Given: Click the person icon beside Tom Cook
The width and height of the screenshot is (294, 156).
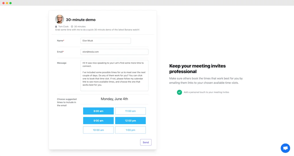Looking at the screenshot, I should pyautogui.click(x=56, y=27).
